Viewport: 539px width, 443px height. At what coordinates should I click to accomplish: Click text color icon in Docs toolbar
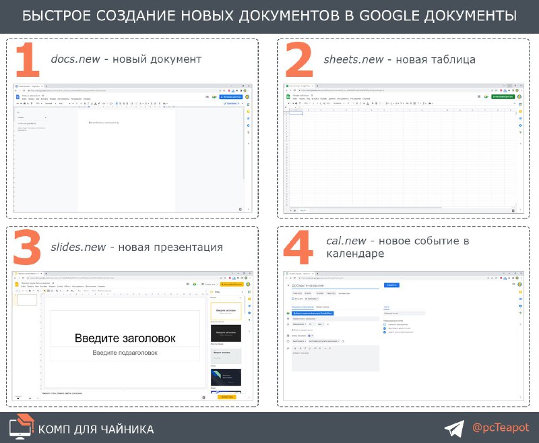[95, 103]
